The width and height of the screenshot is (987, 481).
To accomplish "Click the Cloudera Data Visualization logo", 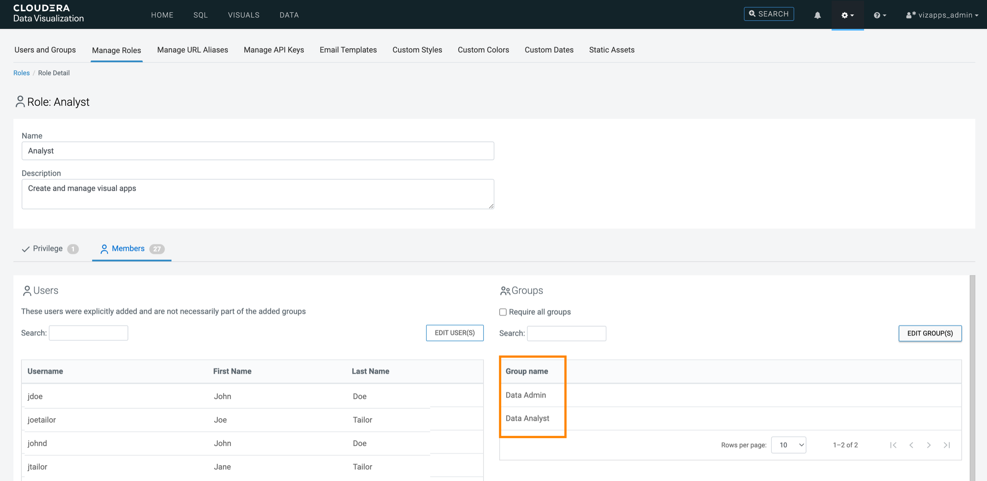I will pos(48,14).
